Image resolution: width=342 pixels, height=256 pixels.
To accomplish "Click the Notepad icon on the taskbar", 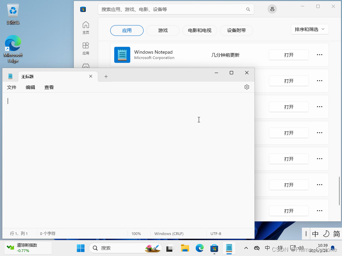I will tap(229, 248).
